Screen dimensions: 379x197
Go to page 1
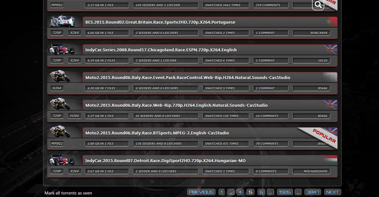[x=221, y=192]
